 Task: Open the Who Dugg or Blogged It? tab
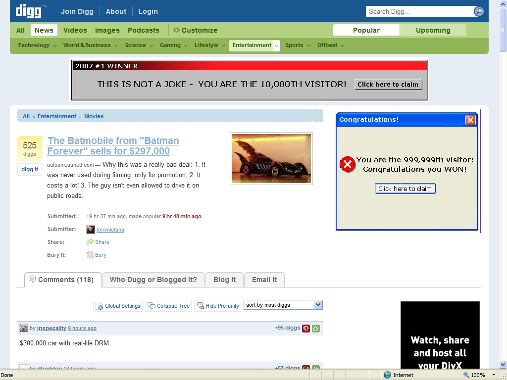[x=153, y=280]
